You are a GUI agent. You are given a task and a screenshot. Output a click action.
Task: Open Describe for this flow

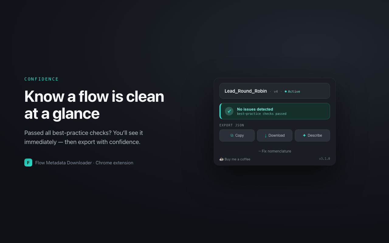312,135
